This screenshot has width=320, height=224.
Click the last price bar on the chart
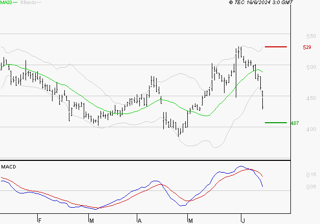click(263, 100)
